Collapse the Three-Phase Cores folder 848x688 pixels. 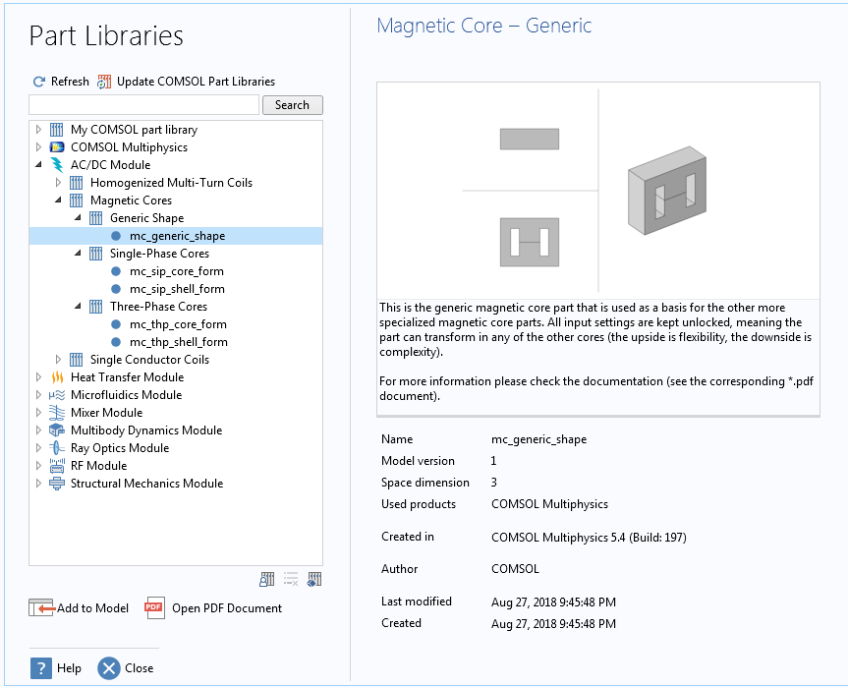[x=78, y=306]
